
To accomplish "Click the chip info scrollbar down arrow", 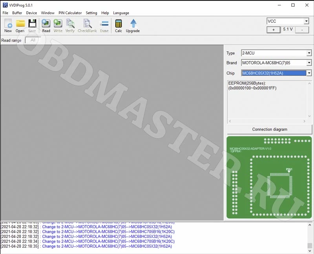I will coord(309,116).
